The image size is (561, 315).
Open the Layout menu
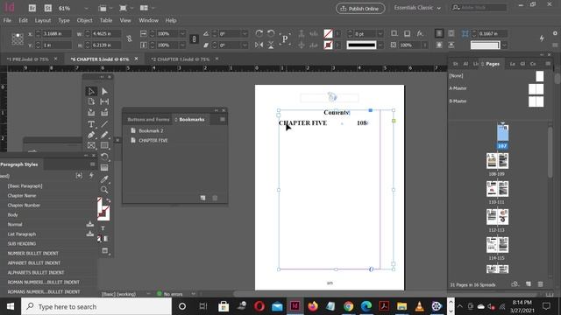[x=43, y=20]
